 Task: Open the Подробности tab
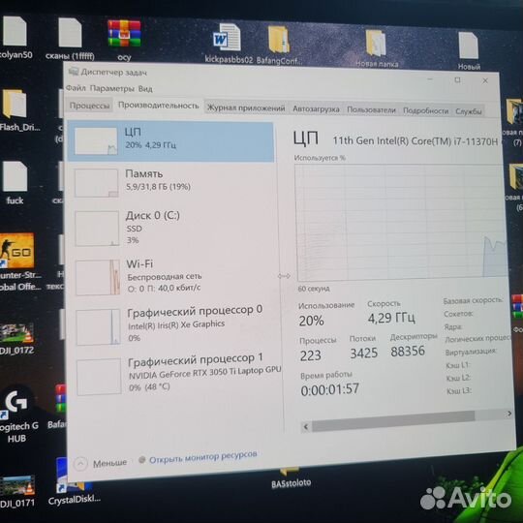pos(425,111)
